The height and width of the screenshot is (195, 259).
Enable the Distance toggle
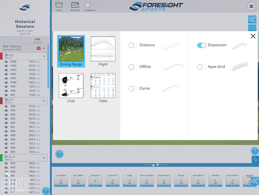pos(133,45)
